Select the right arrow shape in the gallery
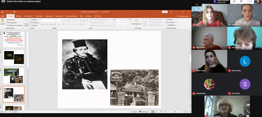Image resolution: width=262 pixels, height=117 pixels. coord(123,22)
